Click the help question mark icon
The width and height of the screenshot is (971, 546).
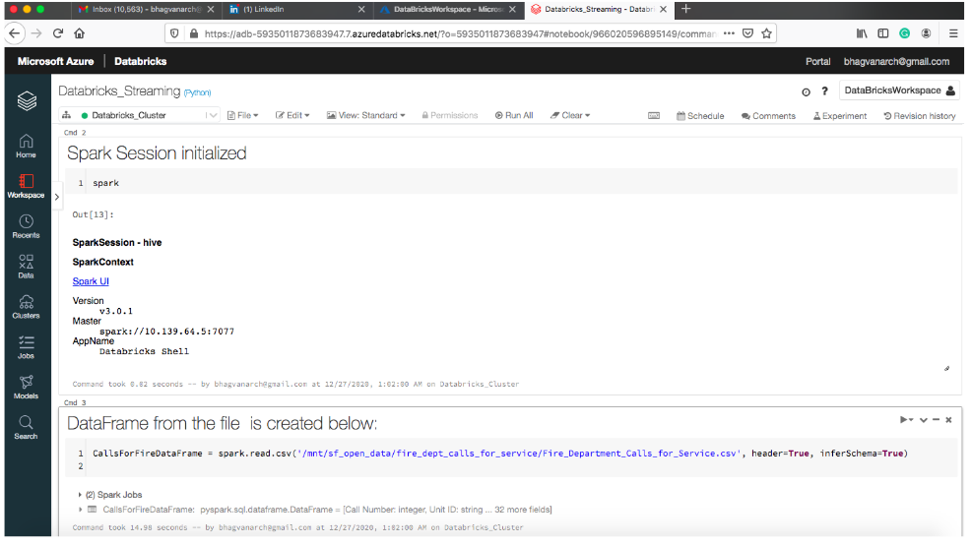click(x=825, y=91)
